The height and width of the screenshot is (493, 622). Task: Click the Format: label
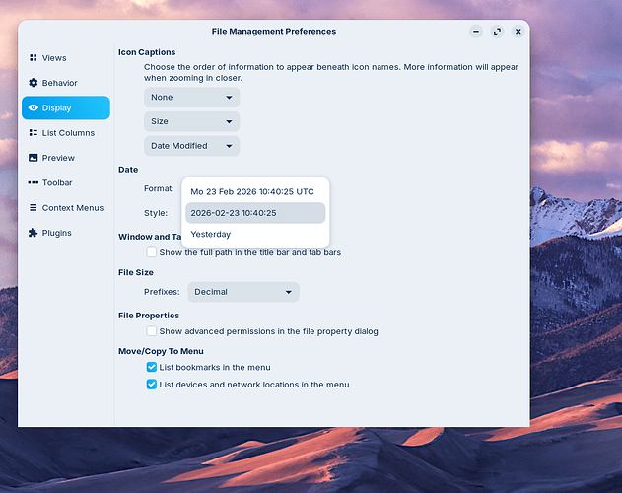[159, 188]
